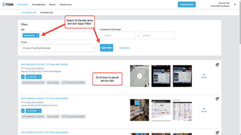The height and width of the screenshot is (135, 241).
Task: Click the left x beside 22-9157566 tag
Action: coord(23,77)
